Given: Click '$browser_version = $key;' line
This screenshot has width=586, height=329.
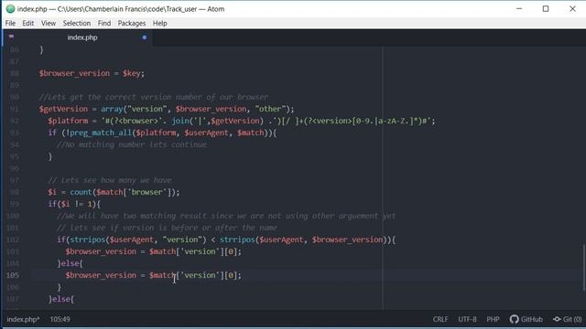Looking at the screenshot, I should (92, 73).
